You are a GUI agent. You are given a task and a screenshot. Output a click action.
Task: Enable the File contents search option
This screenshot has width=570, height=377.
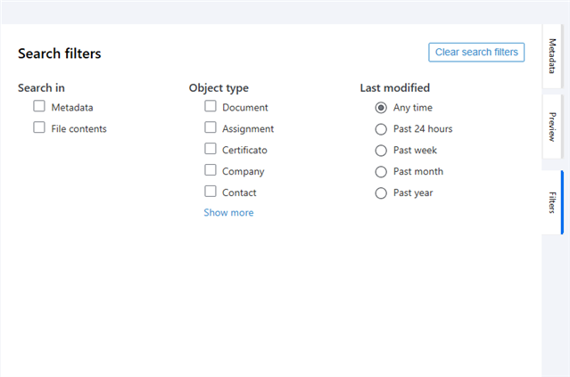tap(39, 127)
